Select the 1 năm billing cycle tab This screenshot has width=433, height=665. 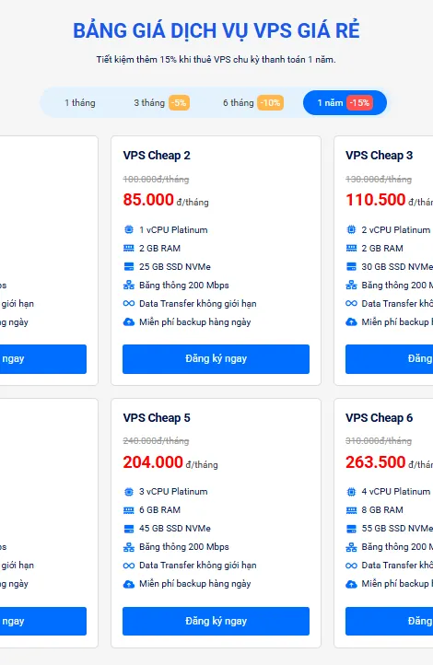(x=345, y=102)
